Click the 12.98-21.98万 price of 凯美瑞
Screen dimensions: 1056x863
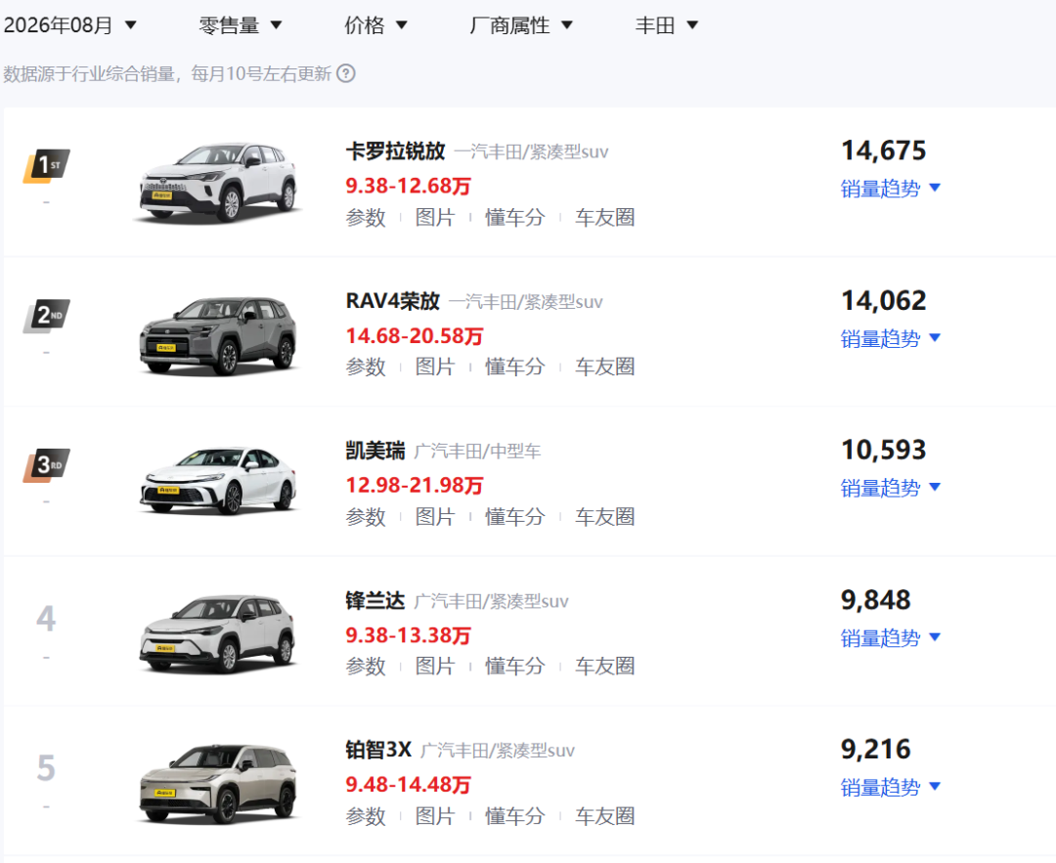point(415,486)
